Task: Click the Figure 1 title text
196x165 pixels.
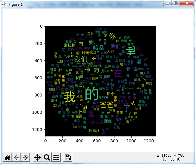Action: point(16,4)
